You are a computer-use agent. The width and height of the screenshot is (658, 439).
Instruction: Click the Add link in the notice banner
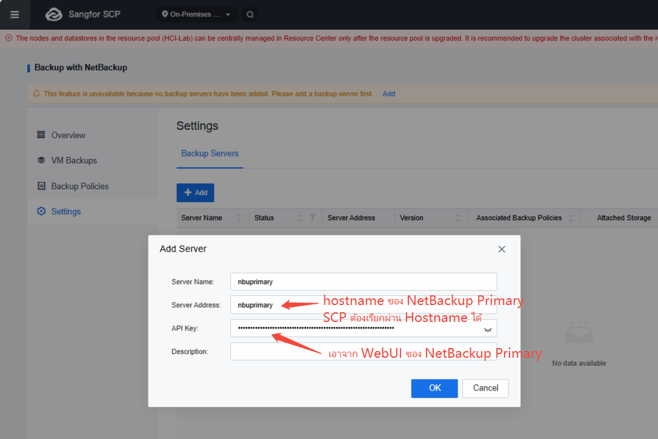(388, 93)
